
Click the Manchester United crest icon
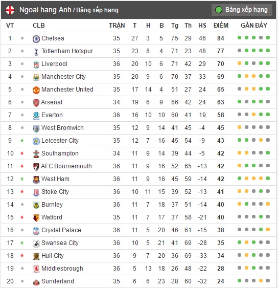coord(36,90)
